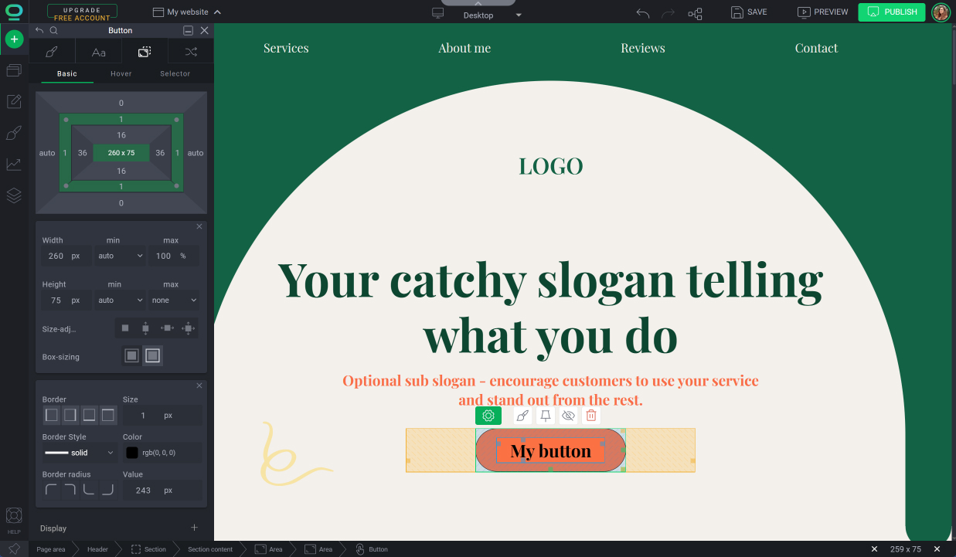Image resolution: width=956 pixels, height=557 pixels.
Task: Select the vertical Size-adjust option
Action: click(145, 328)
